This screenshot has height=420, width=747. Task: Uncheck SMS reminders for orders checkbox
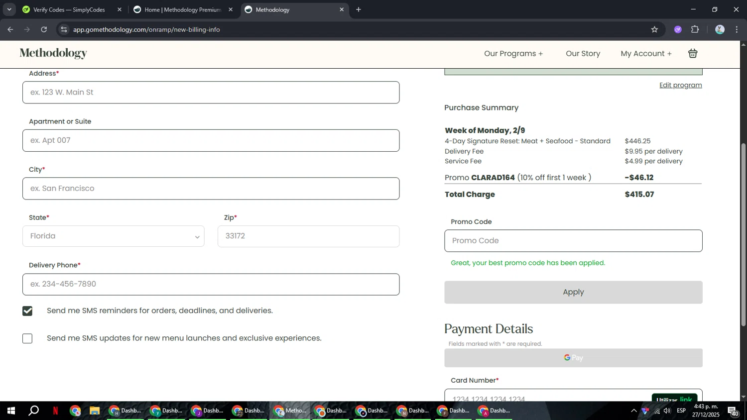click(27, 311)
